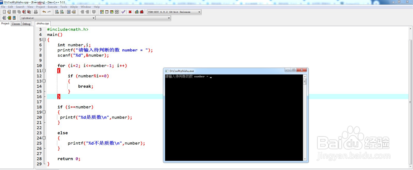The width and height of the screenshot is (413, 170).
Task: Open the Help menu
Action: 97,7
